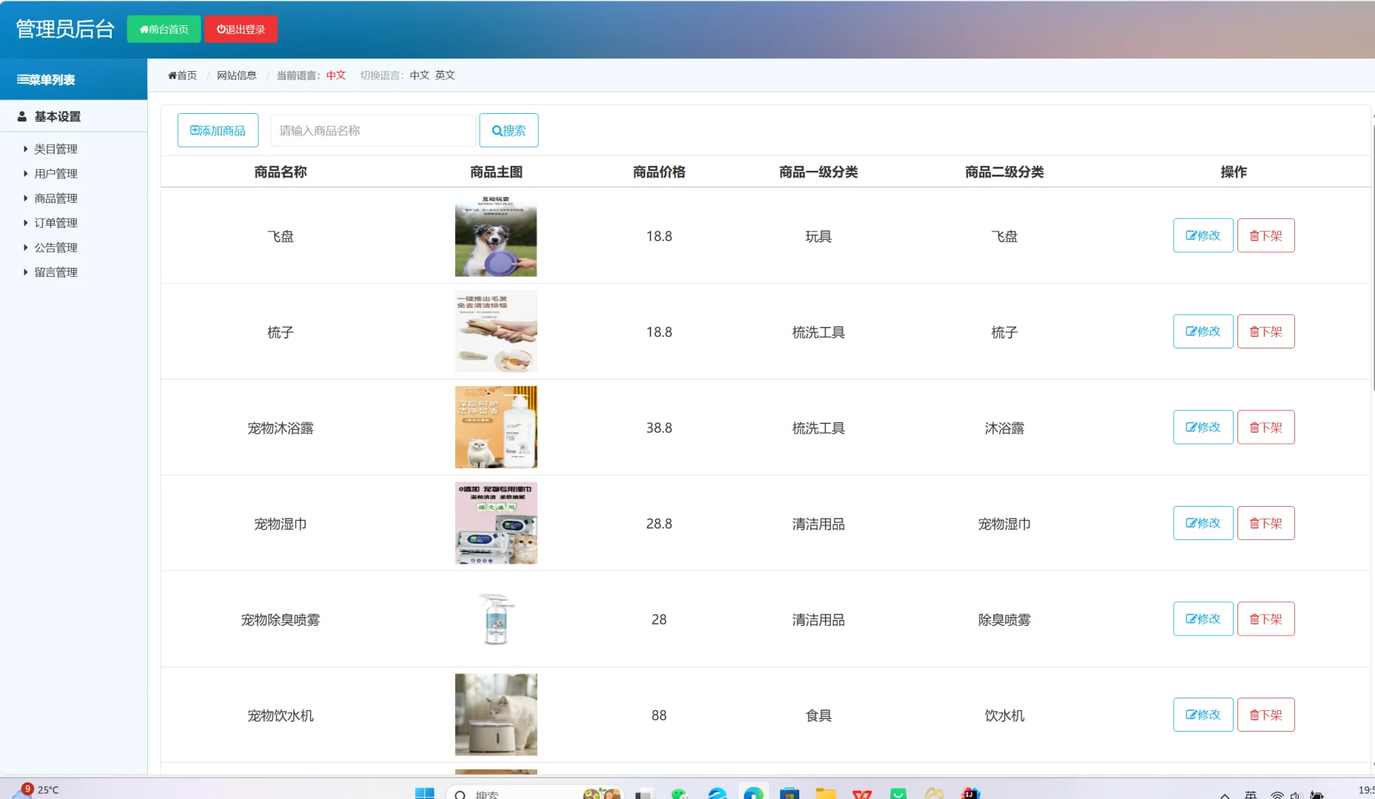Click the user icon next to 基本设置
This screenshot has width=1375, height=799.
21,115
